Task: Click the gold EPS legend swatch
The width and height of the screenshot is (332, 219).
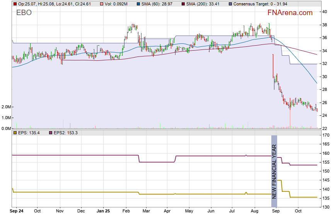Action: [15, 133]
